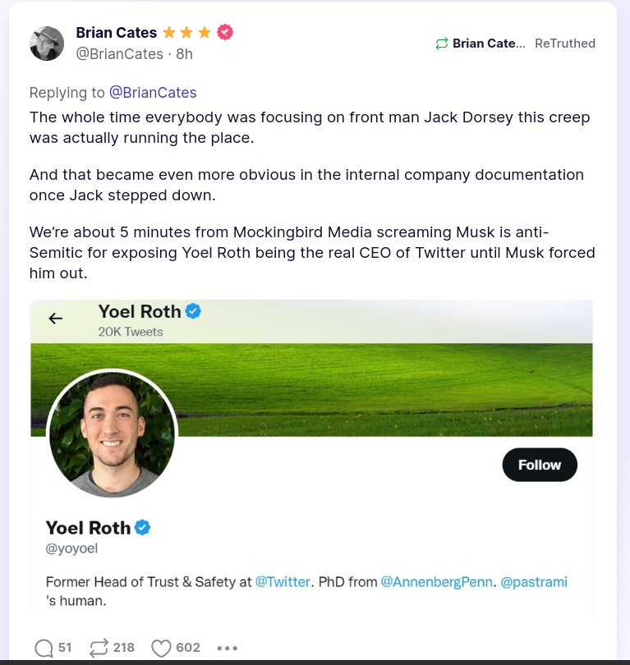Click the ReTruth arrows icon below post
The width and height of the screenshot is (630, 665).
click(x=99, y=648)
